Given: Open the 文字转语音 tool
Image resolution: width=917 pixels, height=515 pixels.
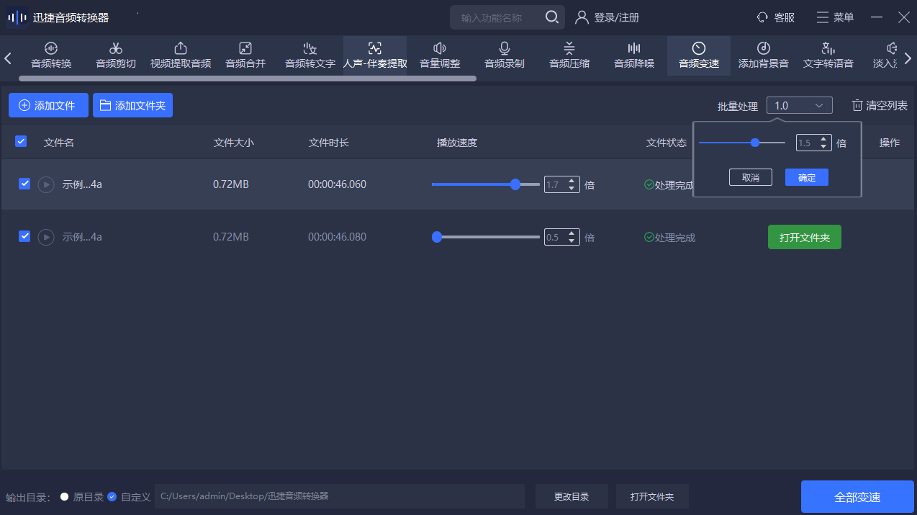Looking at the screenshot, I should click(x=828, y=55).
